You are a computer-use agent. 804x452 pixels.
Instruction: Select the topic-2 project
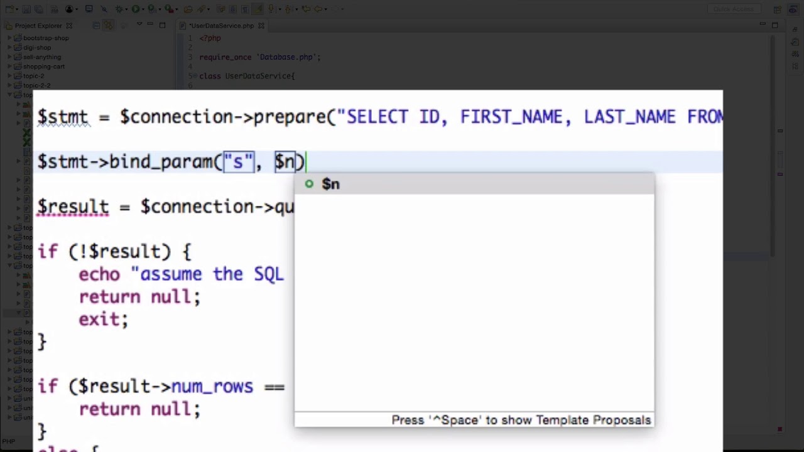[33, 76]
